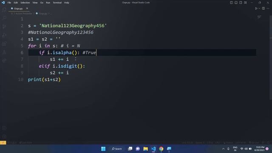Click print(s1+s2) on line 10

coord(44,79)
